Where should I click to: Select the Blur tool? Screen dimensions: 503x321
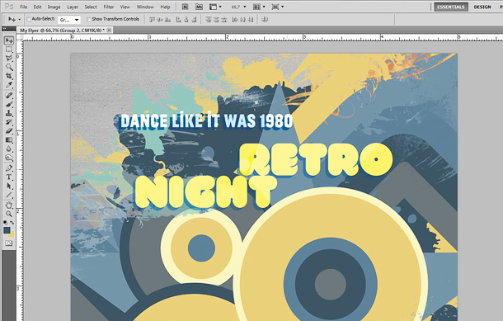(9, 149)
